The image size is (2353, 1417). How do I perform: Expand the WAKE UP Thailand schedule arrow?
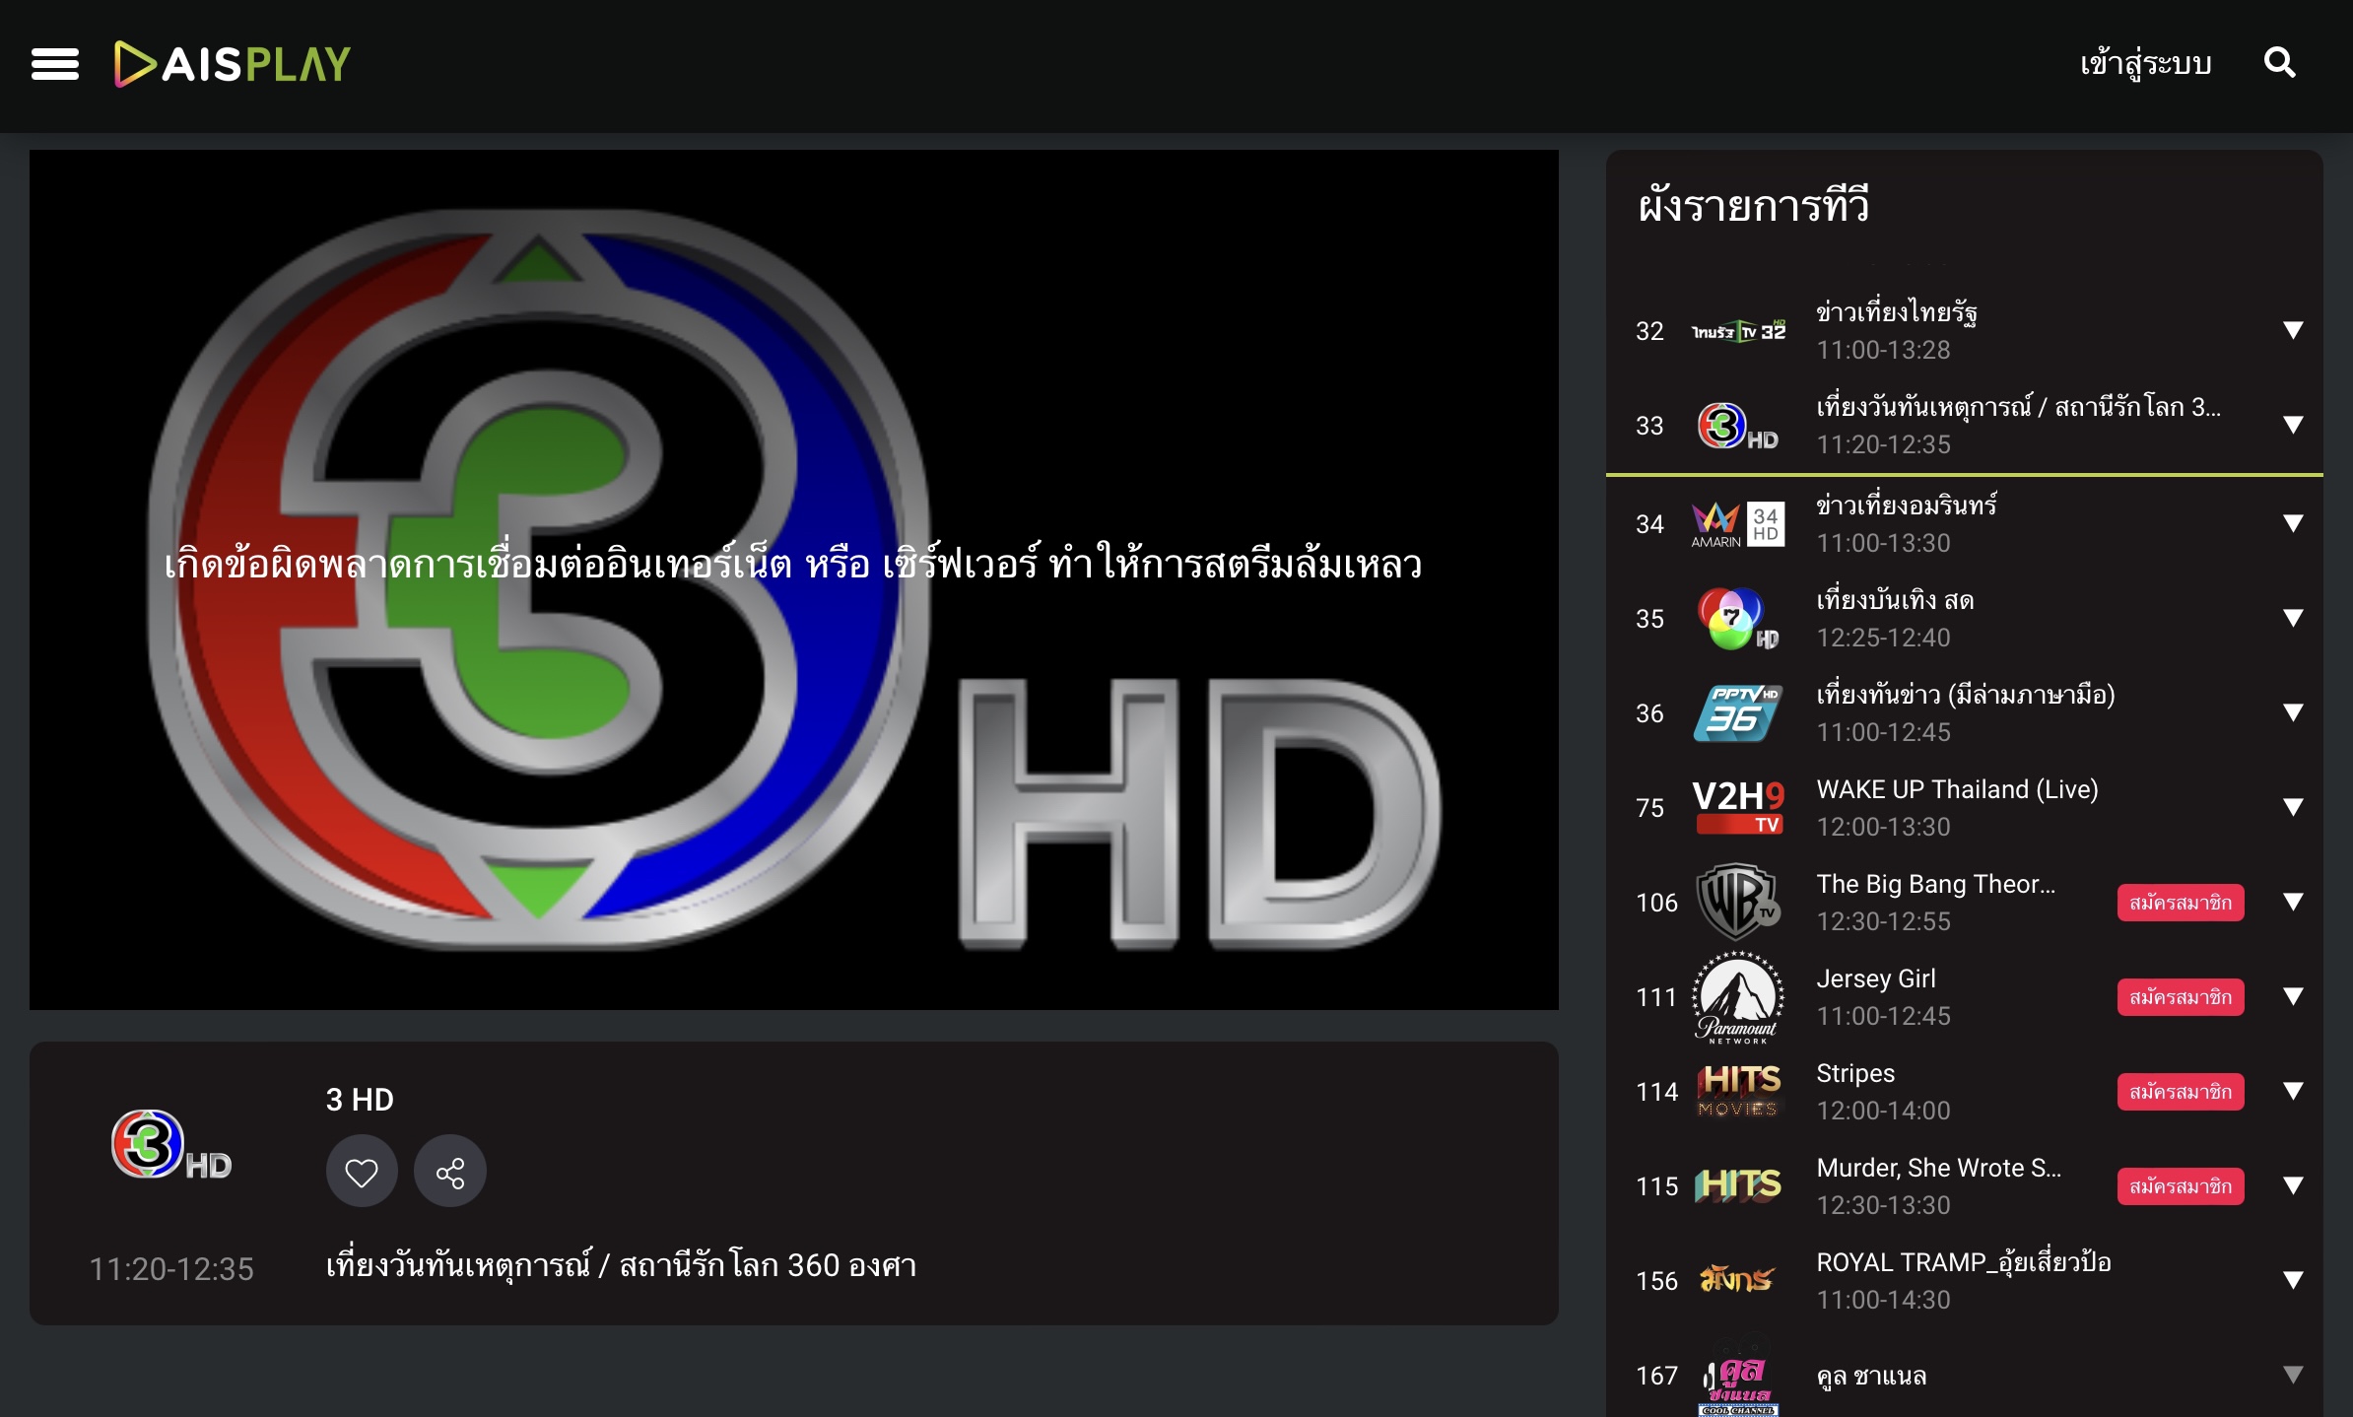coord(2293,807)
